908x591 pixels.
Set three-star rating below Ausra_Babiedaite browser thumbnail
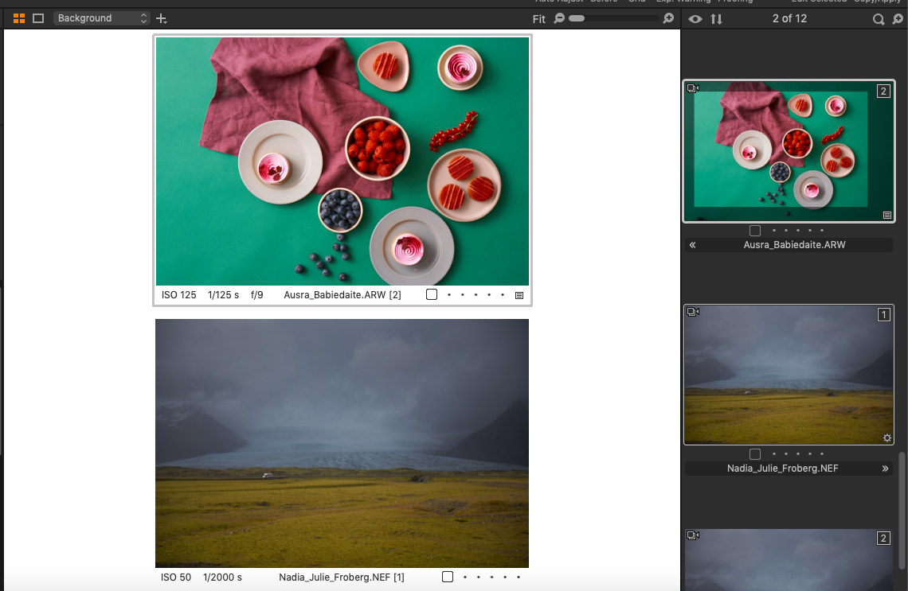tap(798, 231)
